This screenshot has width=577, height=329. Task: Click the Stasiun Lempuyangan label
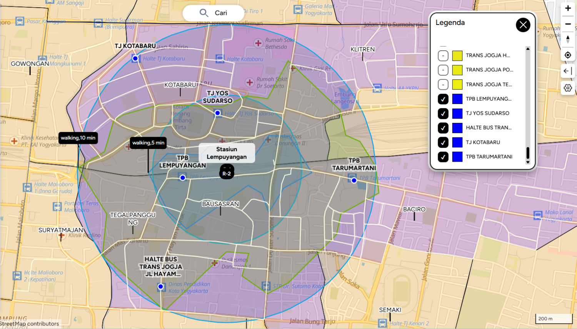pyautogui.click(x=227, y=153)
